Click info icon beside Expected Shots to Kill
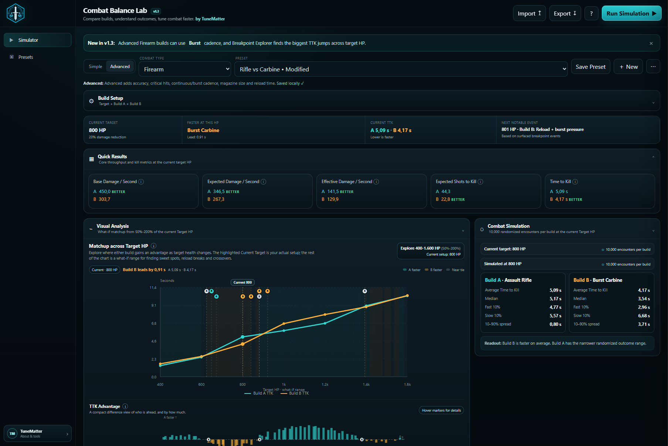The height and width of the screenshot is (446, 668). [x=480, y=182]
